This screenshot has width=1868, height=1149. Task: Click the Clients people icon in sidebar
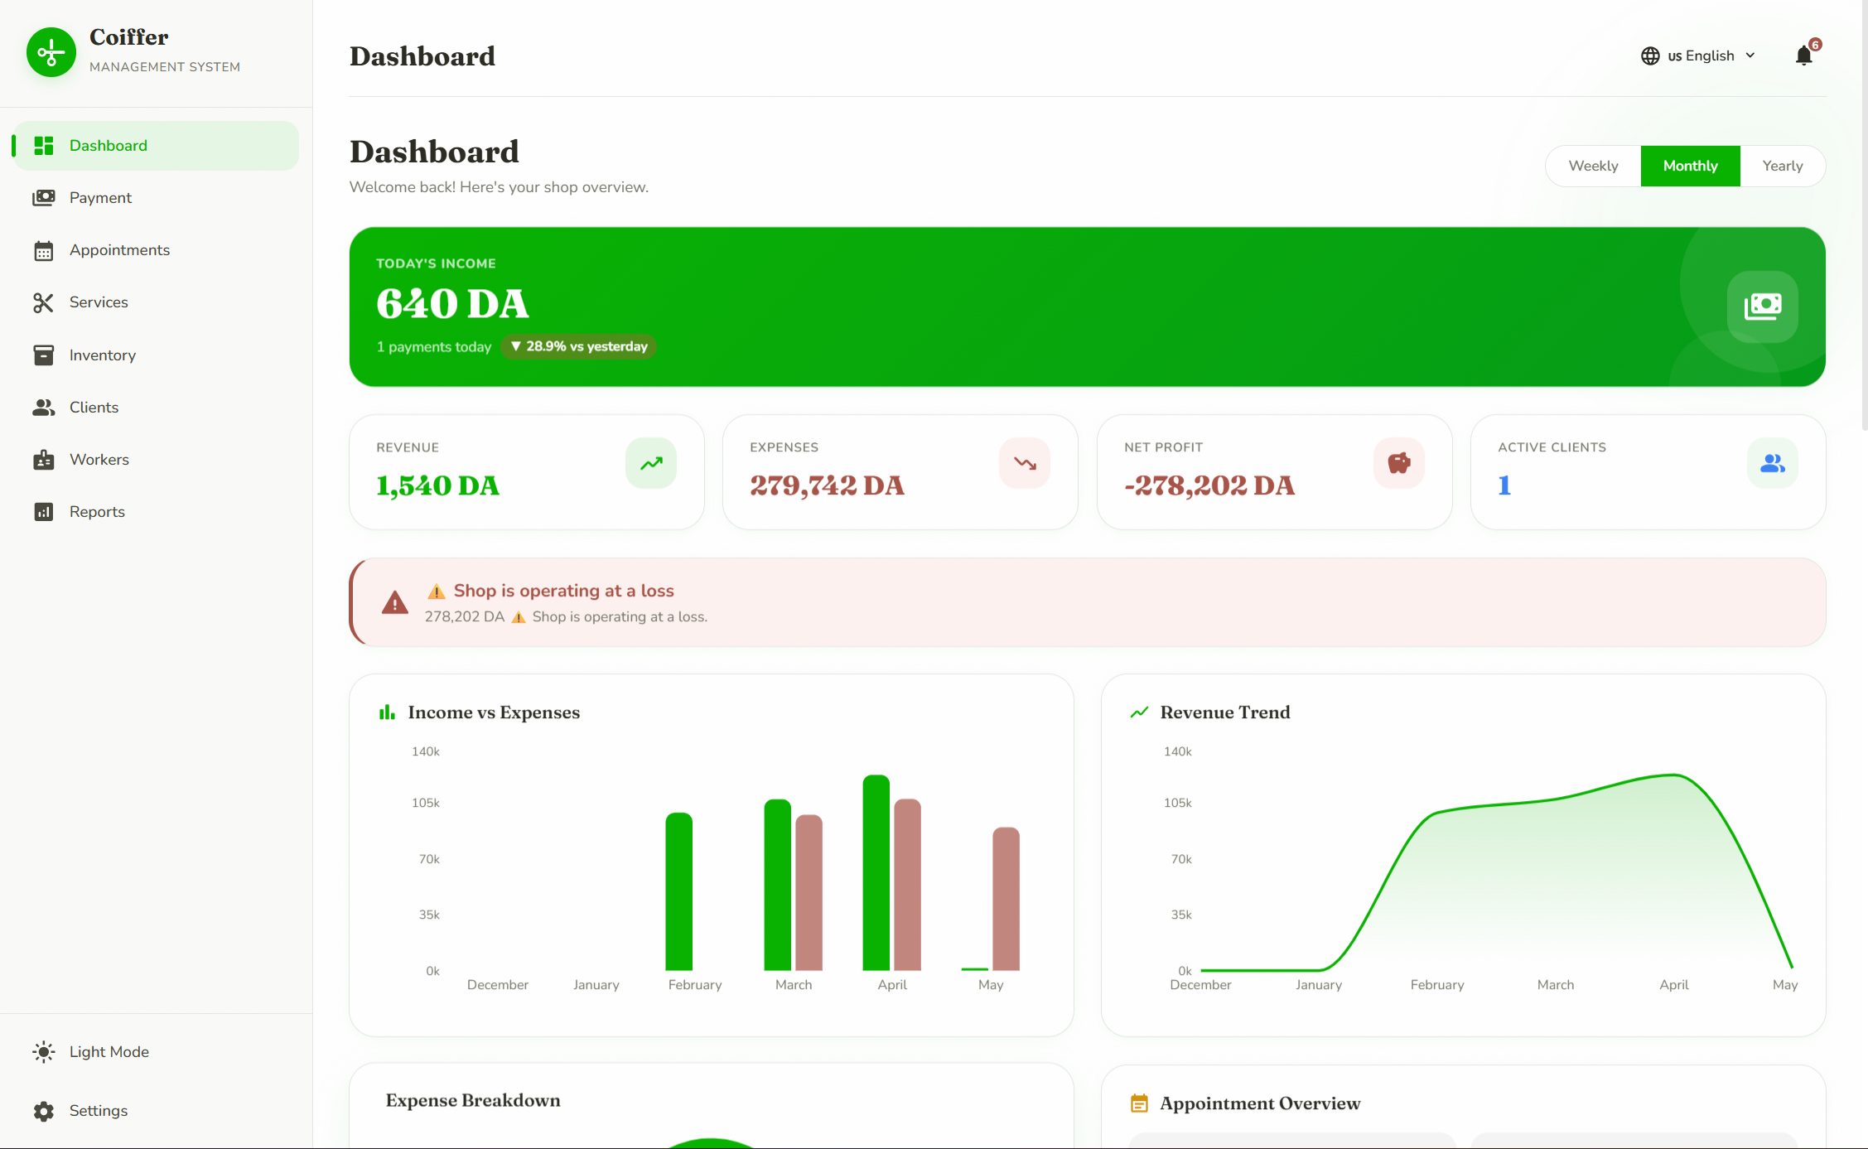point(44,408)
